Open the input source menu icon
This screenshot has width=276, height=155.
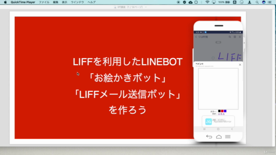[235, 2]
